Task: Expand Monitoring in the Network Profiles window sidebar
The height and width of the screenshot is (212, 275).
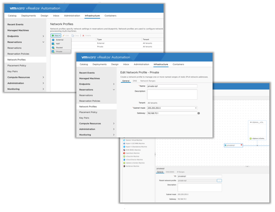Action: [43, 89]
